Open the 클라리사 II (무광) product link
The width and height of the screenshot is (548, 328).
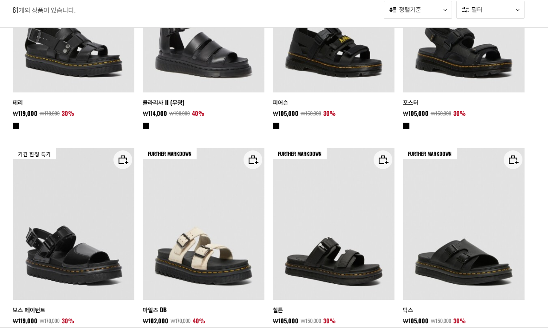click(164, 103)
